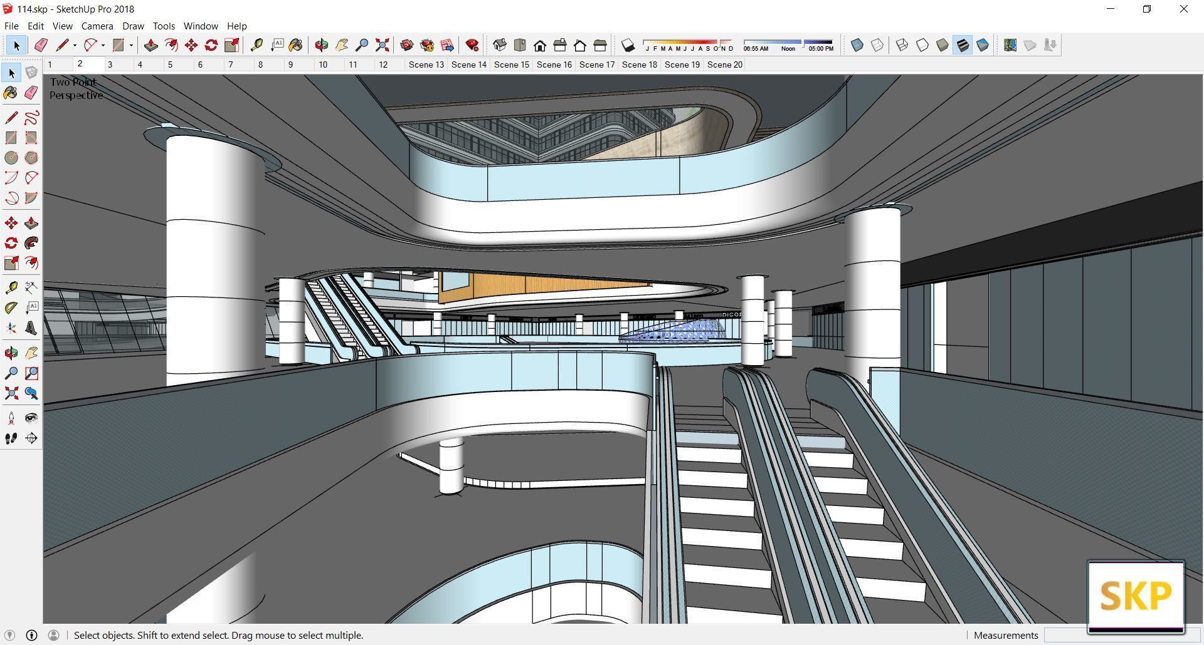
Task: Open the Window menu
Action: 201,26
